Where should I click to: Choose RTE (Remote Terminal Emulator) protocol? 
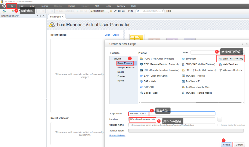click(160, 70)
